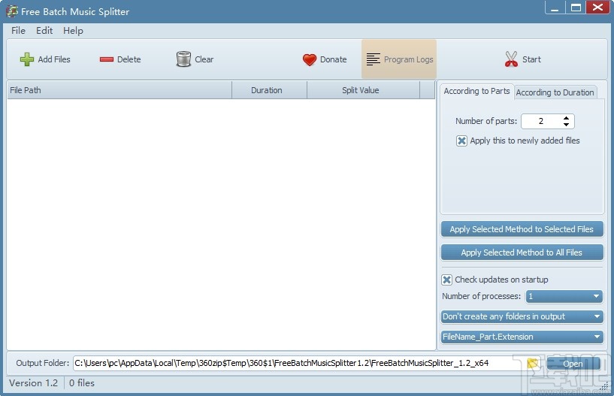Screen dimensions: 614x396
Task: Expand the Number of processes dropdown
Action: [x=564, y=296]
